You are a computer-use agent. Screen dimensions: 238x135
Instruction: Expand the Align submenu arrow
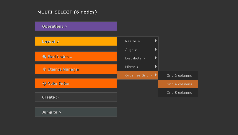[x=156, y=49]
